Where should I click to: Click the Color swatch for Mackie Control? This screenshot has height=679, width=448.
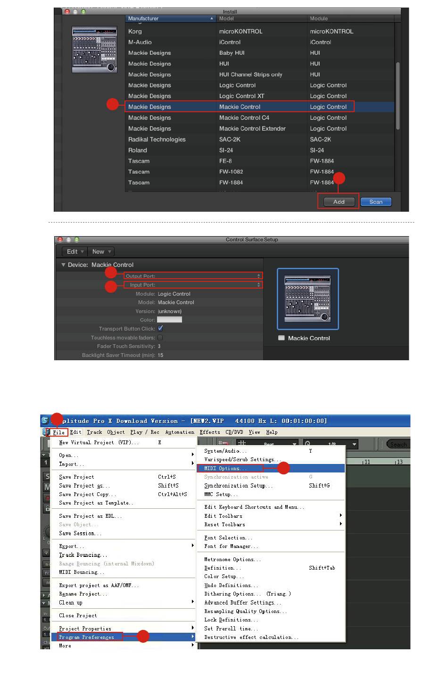click(x=169, y=320)
